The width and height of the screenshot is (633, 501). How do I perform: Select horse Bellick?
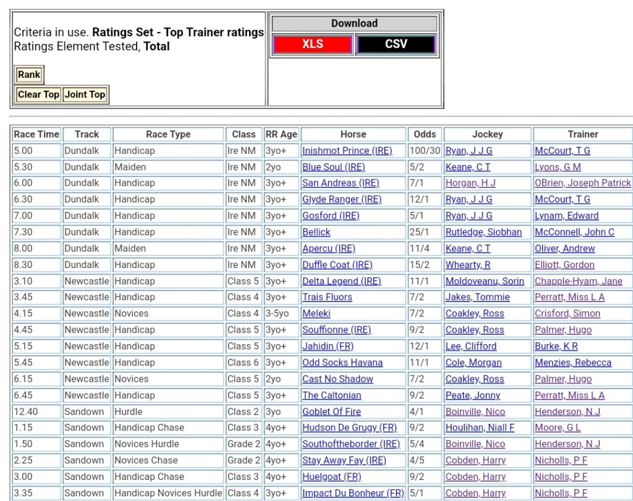pos(316,232)
